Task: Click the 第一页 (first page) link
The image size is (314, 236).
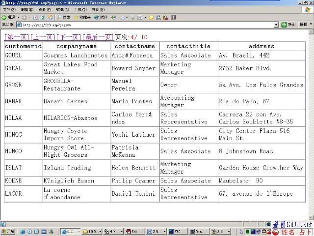Action: pyautogui.click(x=17, y=37)
